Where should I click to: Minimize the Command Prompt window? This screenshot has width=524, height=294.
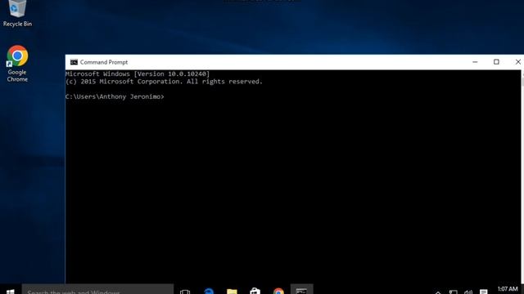coord(475,62)
